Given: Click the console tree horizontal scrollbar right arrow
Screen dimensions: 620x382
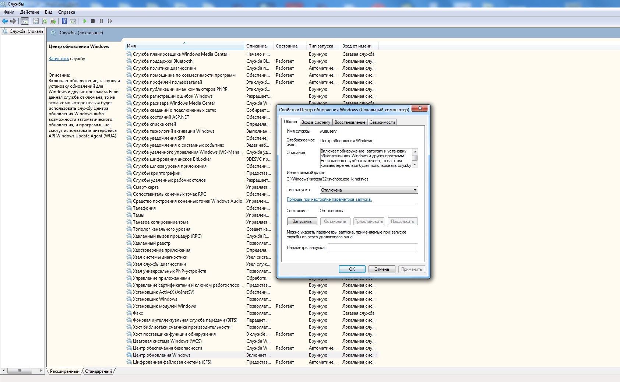Looking at the screenshot, I should [x=41, y=371].
